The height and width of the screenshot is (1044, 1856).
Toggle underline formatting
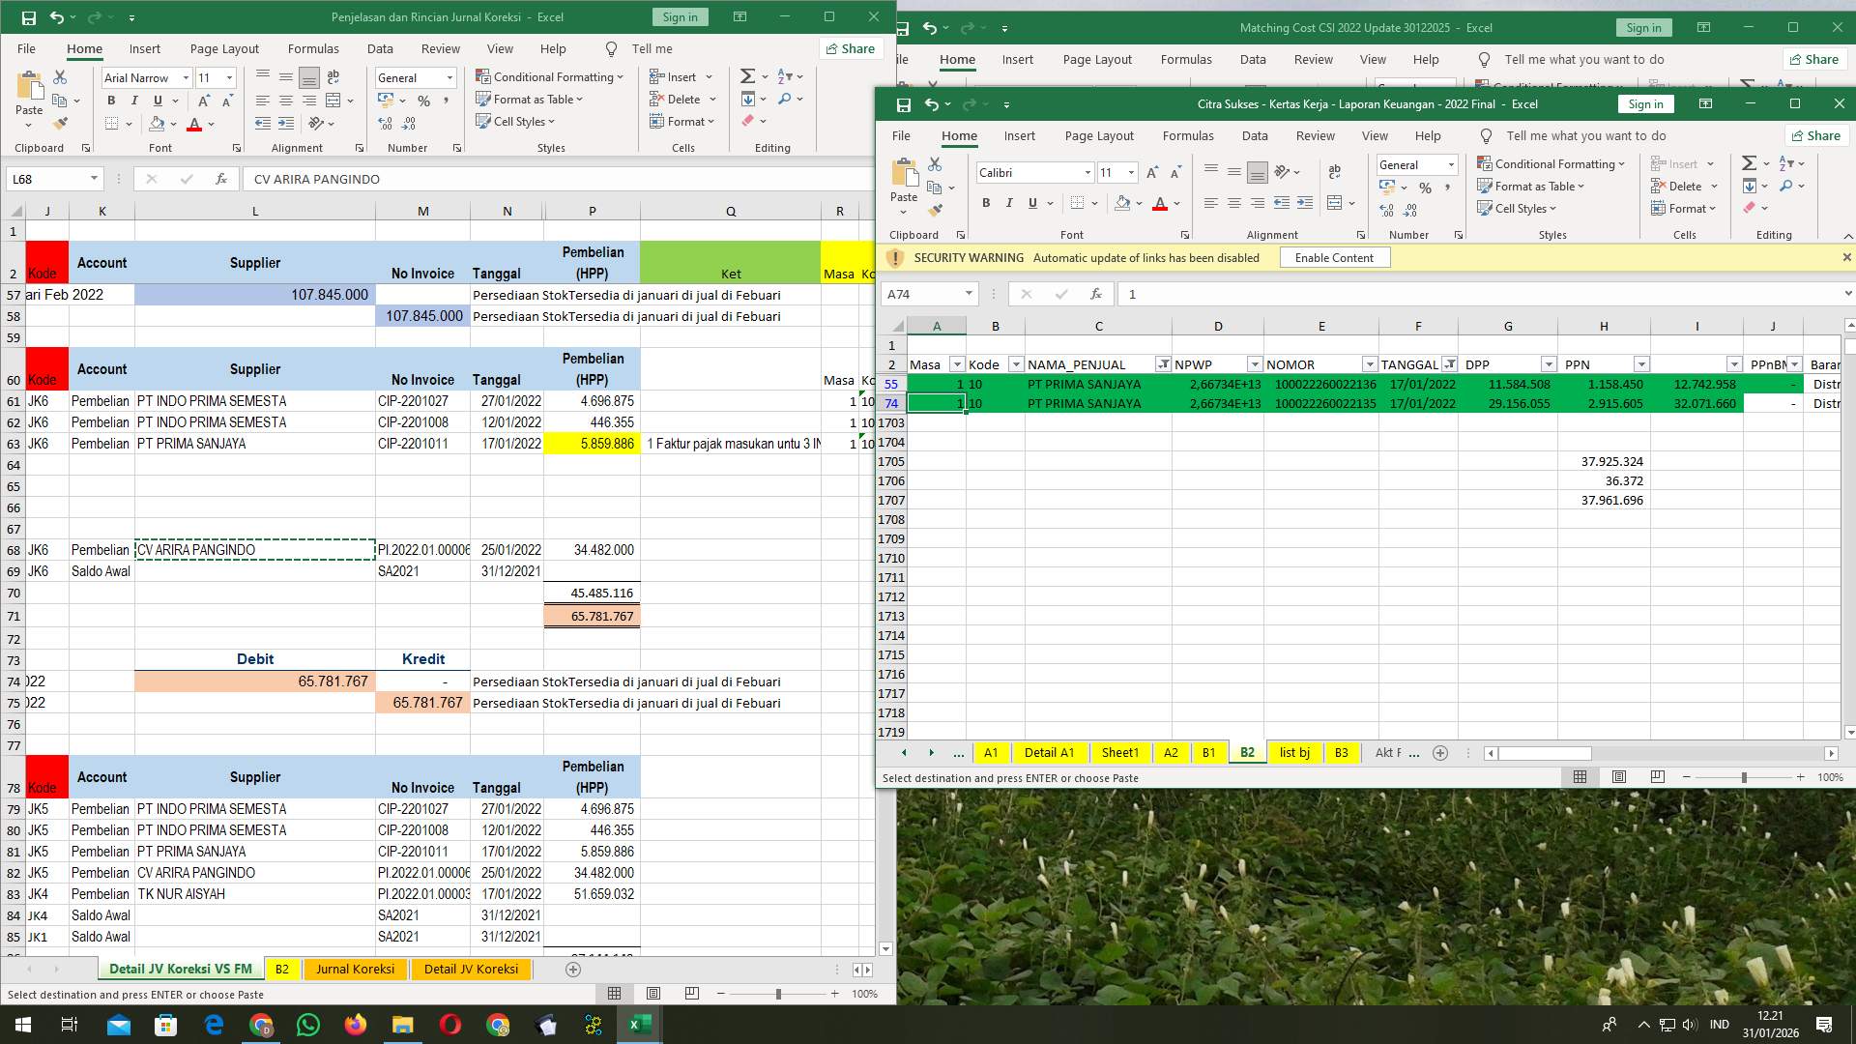click(x=1031, y=203)
